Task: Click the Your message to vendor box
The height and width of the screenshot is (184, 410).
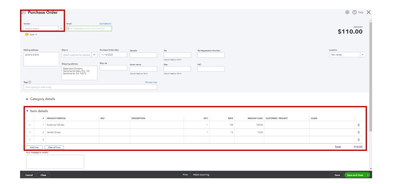Action: click(x=55, y=162)
